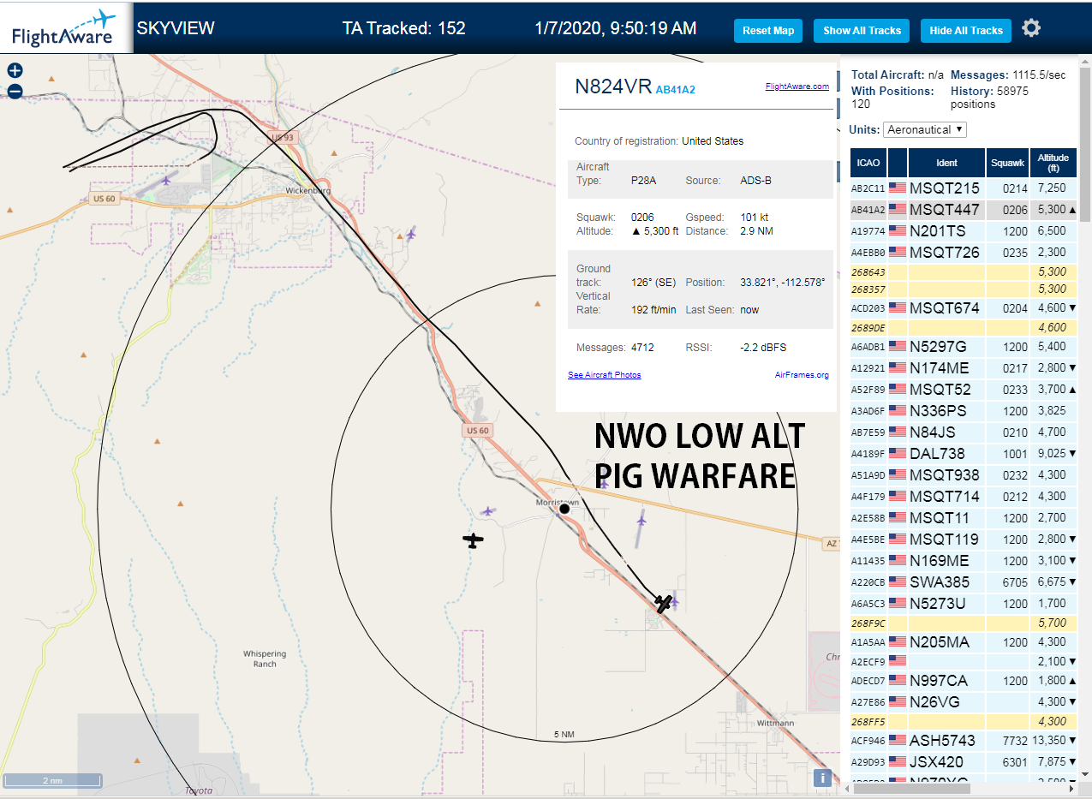Select the SWA385 aircraft row
The image size is (1092, 799).
coord(964,581)
